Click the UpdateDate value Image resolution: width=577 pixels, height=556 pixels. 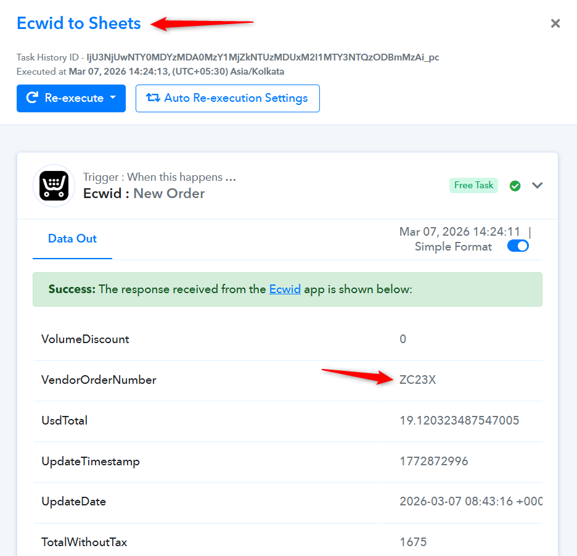click(x=471, y=502)
